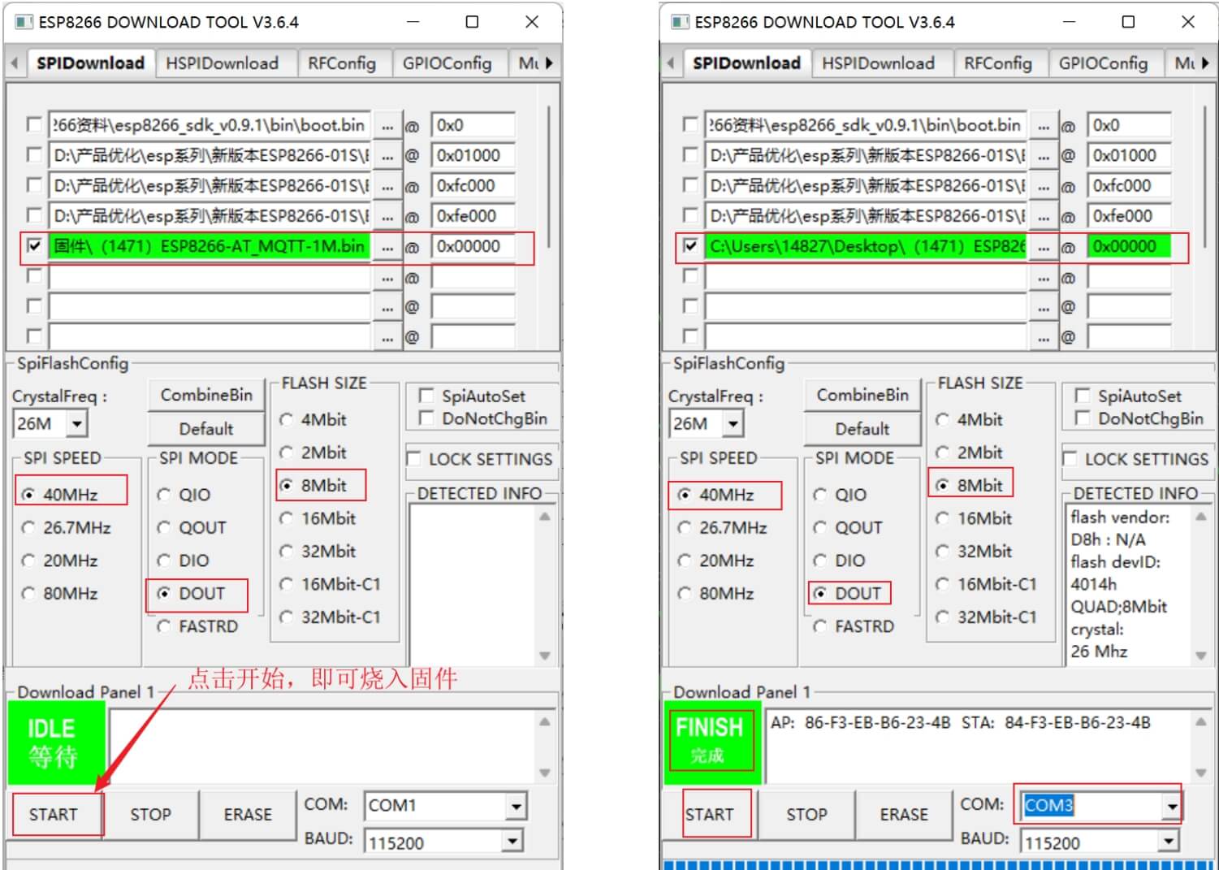This screenshot has height=870, width=1219.
Task: Click browse button for 0x01000 row, right window
Action: pyautogui.click(x=1044, y=156)
